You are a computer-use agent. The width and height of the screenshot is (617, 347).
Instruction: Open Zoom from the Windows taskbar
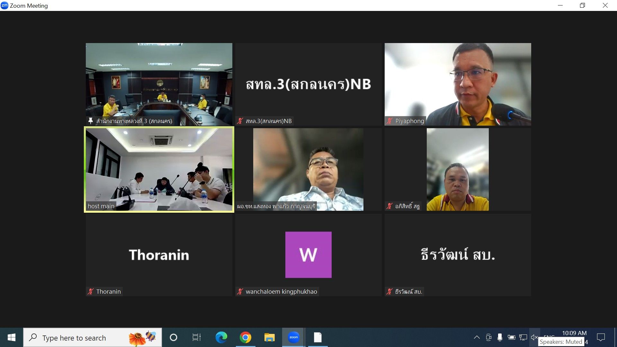[293, 337]
